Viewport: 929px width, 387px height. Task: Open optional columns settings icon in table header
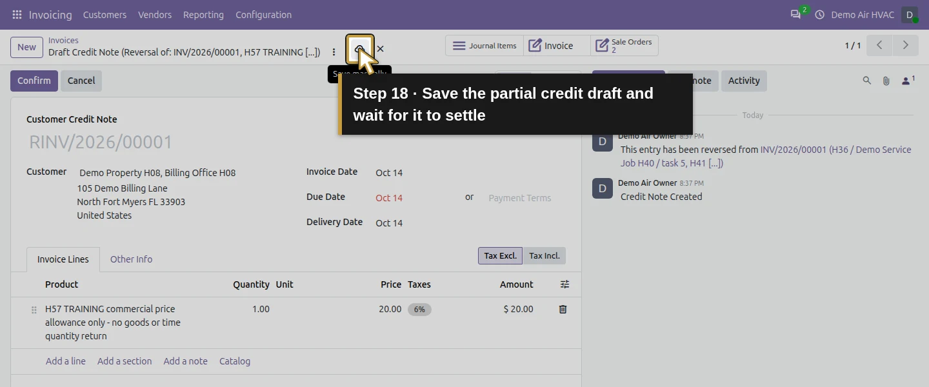pyautogui.click(x=564, y=284)
